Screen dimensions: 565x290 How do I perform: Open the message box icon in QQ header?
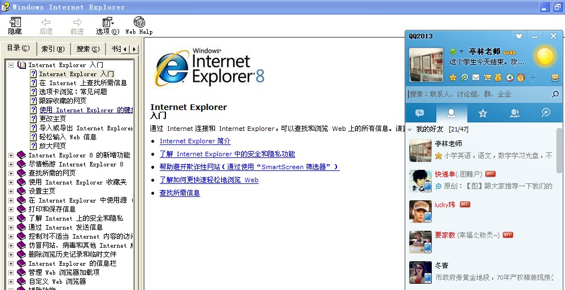coord(555,77)
